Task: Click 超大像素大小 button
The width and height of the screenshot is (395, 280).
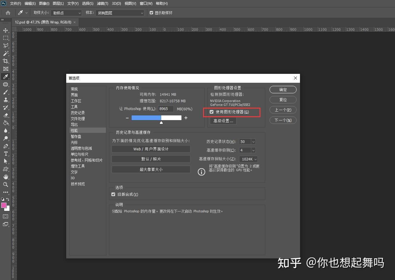Action: (151, 169)
